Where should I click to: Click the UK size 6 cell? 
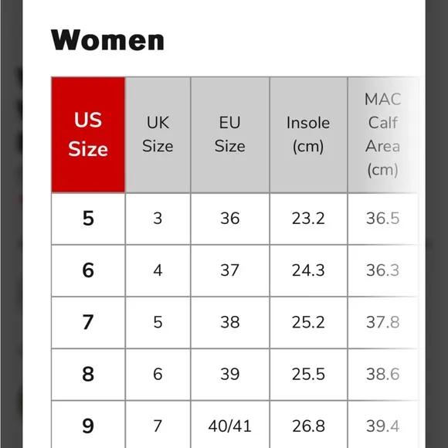[x=158, y=375]
